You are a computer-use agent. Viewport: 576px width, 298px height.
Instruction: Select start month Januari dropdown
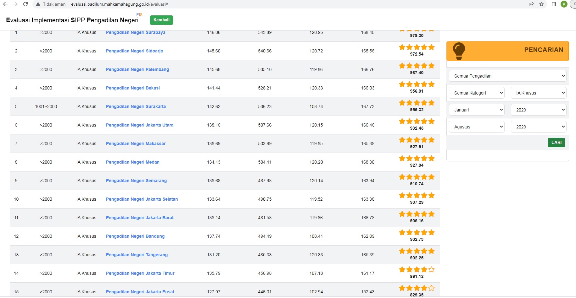click(x=477, y=110)
